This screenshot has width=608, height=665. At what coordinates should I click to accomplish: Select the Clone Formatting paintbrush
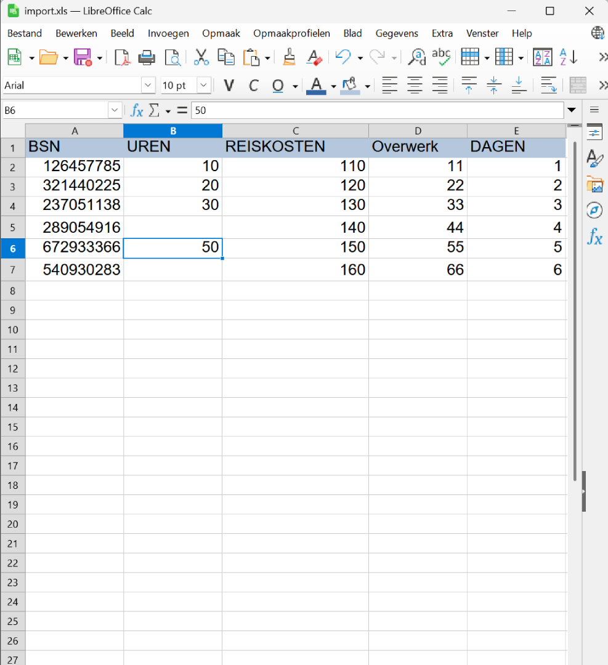coord(289,57)
